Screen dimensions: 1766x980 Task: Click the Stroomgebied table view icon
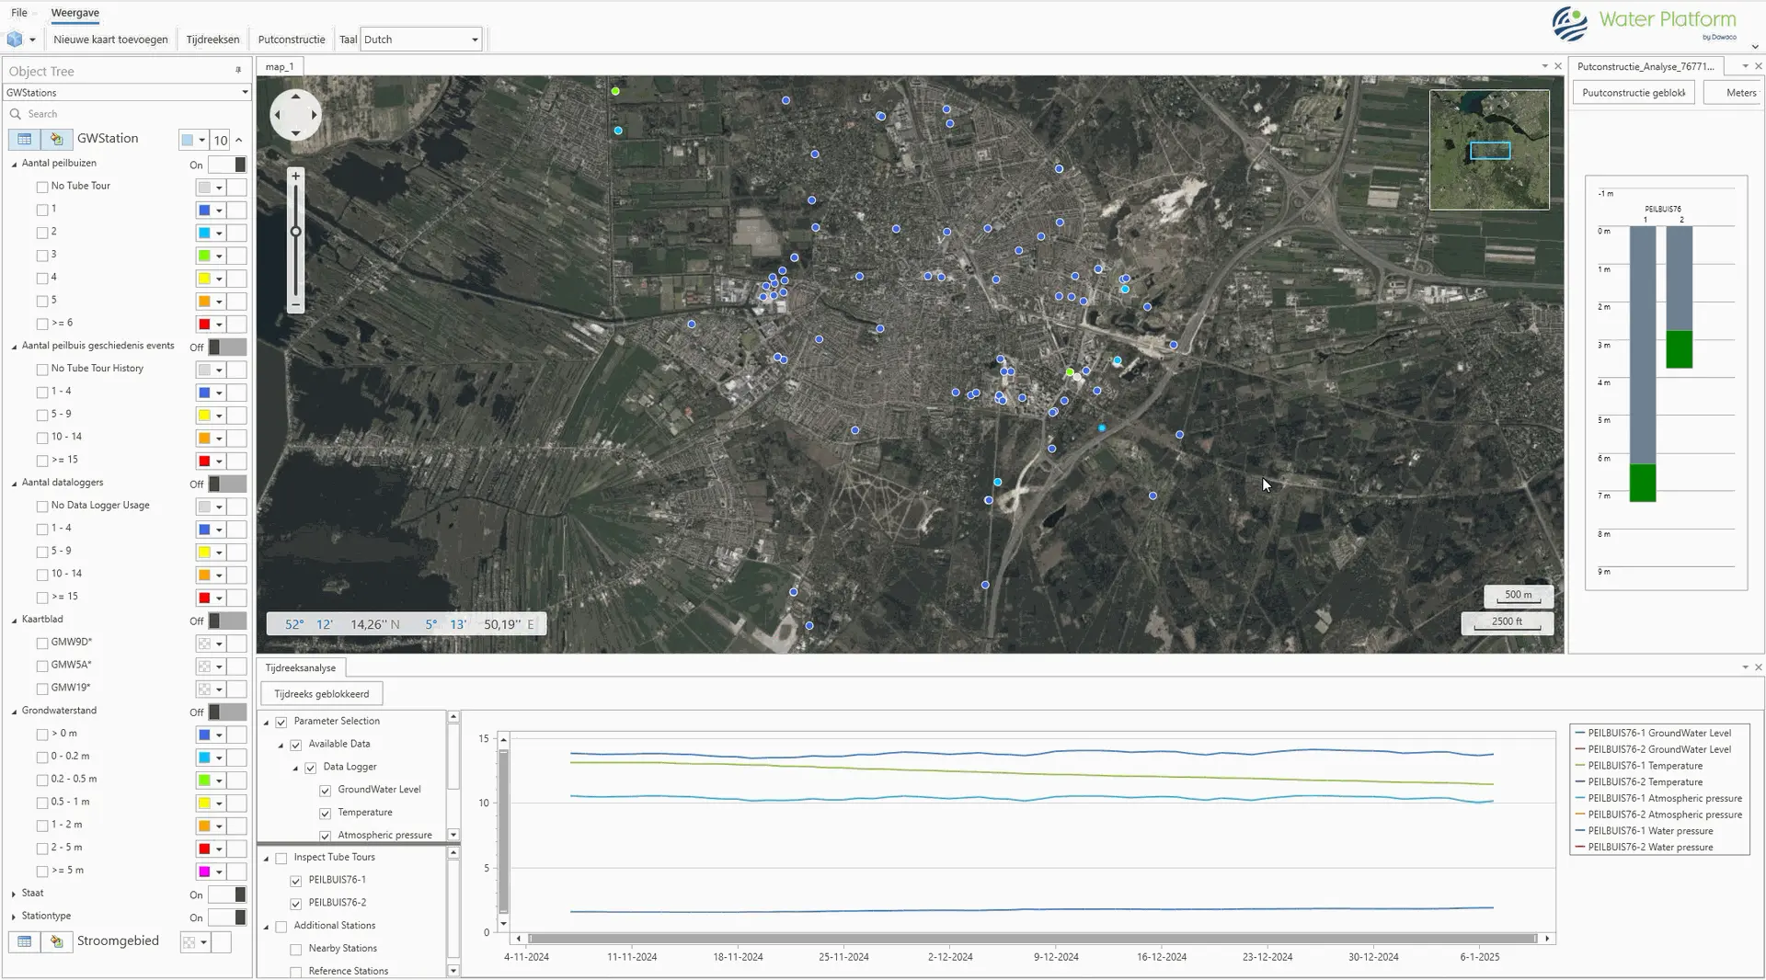pos(25,941)
